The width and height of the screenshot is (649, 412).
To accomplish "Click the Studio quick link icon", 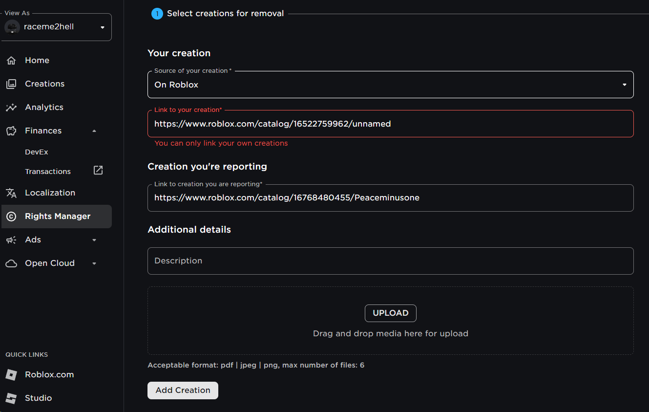I will click(x=11, y=398).
